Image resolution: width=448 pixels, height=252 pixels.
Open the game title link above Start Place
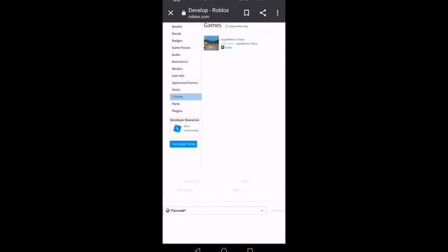coord(232,39)
